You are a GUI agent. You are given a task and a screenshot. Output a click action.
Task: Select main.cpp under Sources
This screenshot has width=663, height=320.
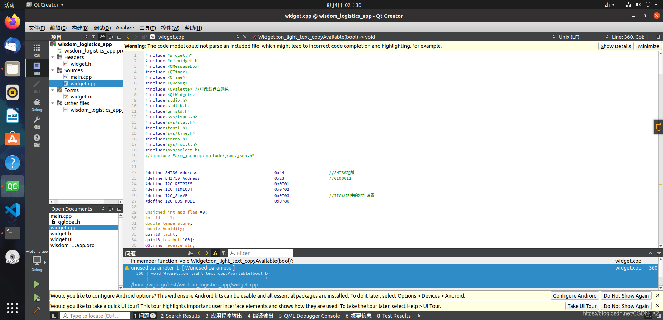pos(81,77)
